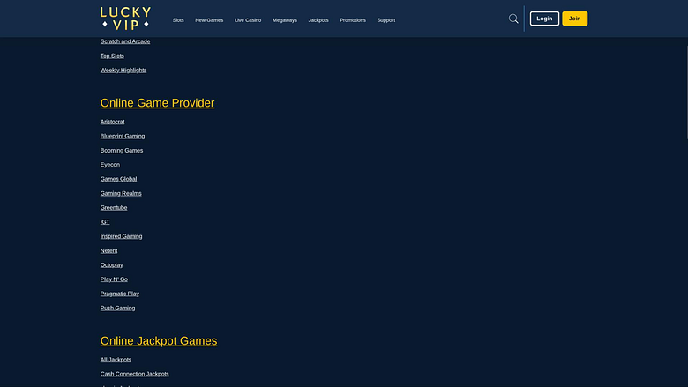The image size is (688, 387).
Task: Click the page vertical scrollbar
Action: 686,92
